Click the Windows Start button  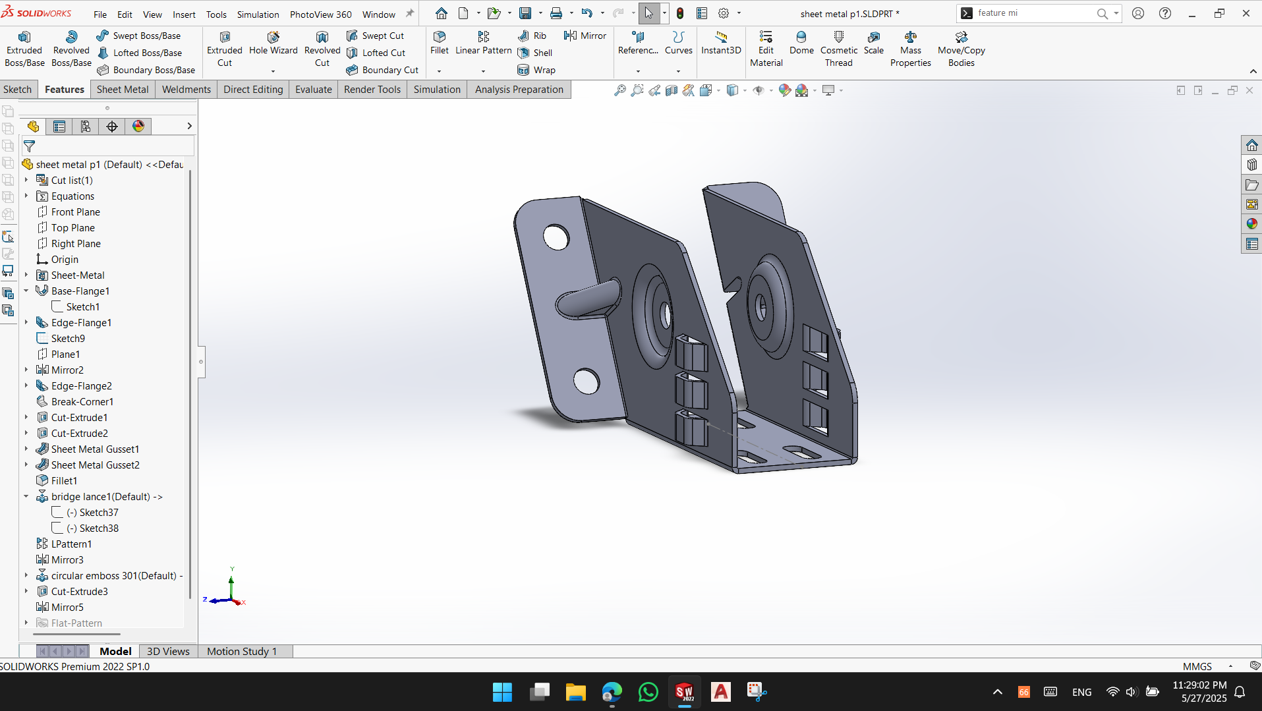[x=502, y=692]
